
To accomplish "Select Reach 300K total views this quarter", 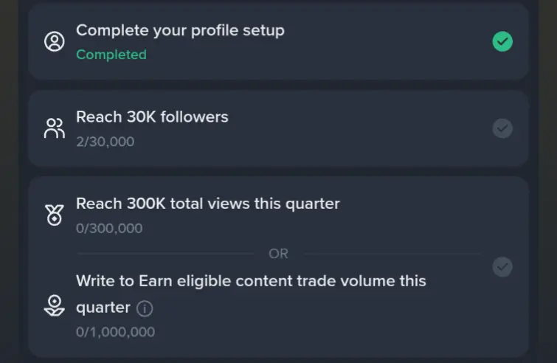I will 207,204.
